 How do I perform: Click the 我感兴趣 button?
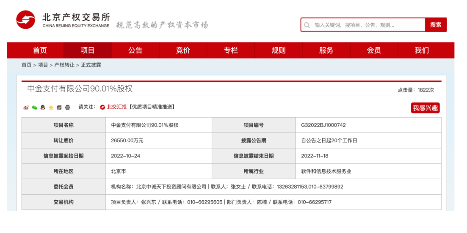pyautogui.click(x=425, y=108)
